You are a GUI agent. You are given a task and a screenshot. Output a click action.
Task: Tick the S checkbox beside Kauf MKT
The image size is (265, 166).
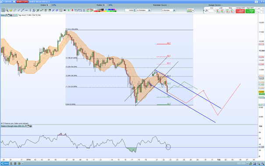click(257, 9)
